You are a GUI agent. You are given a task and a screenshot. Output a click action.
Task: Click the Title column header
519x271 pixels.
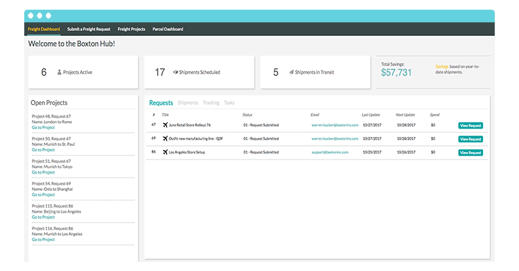tap(165, 115)
